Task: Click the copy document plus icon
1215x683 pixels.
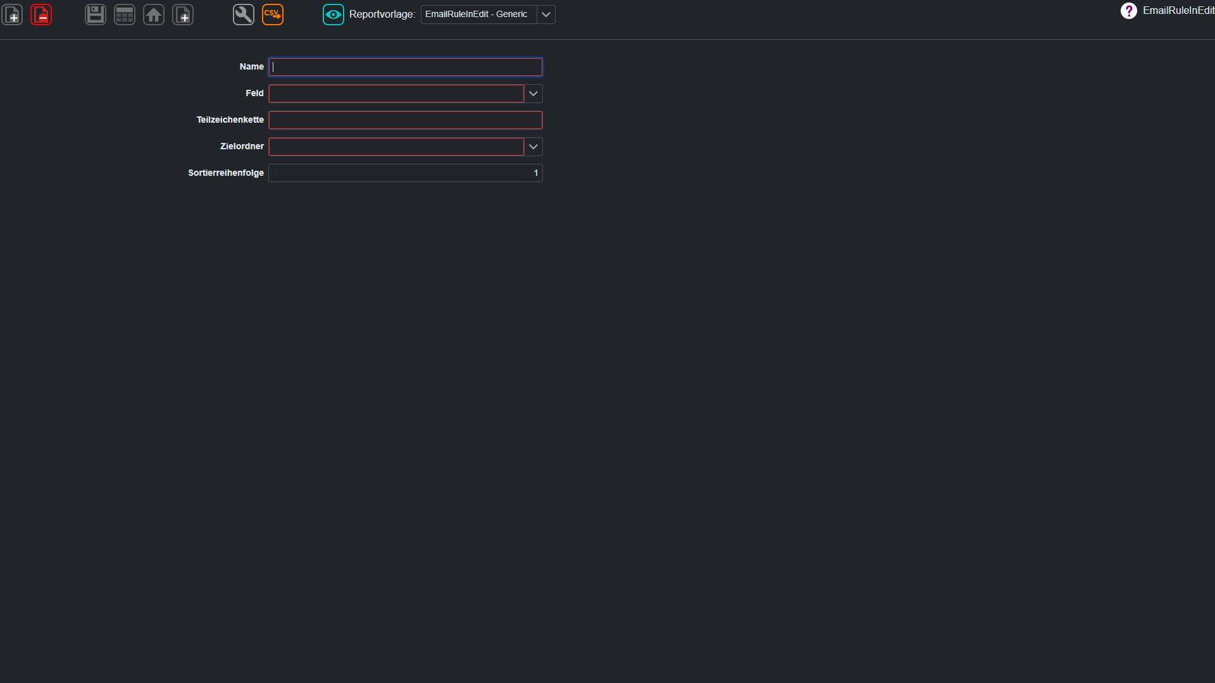Action: click(x=183, y=15)
